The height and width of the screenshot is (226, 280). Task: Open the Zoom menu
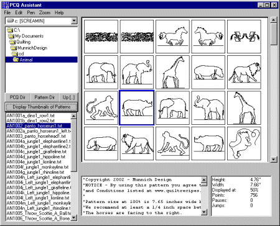[45, 12]
